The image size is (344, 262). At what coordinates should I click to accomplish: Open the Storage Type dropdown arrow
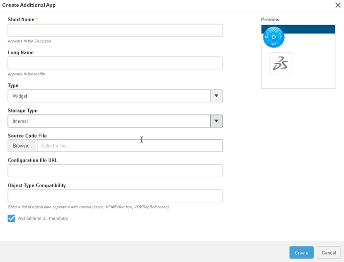pos(216,121)
